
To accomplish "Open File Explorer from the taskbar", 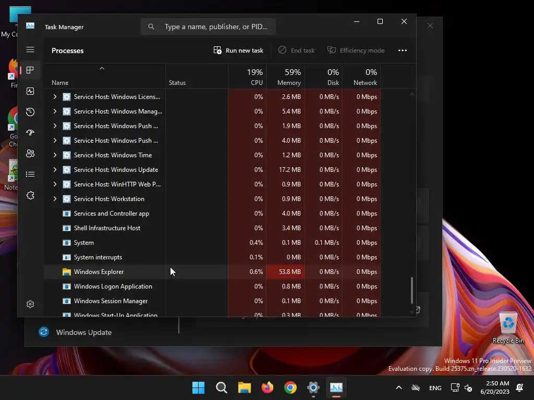I will 244,387.
